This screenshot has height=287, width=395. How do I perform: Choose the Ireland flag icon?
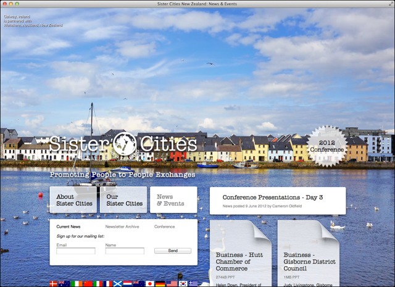click(x=77, y=284)
